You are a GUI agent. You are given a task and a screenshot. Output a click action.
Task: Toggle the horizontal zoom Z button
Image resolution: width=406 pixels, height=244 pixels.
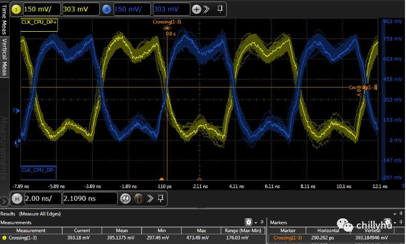pyautogui.click(x=125, y=199)
